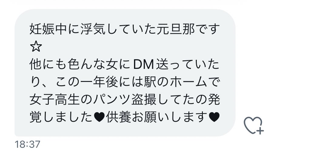This screenshot has width=315, height=162.
Task: Click the word DM in the message
Action: pos(143,65)
